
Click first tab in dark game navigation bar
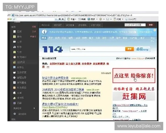(x=45, y=25)
